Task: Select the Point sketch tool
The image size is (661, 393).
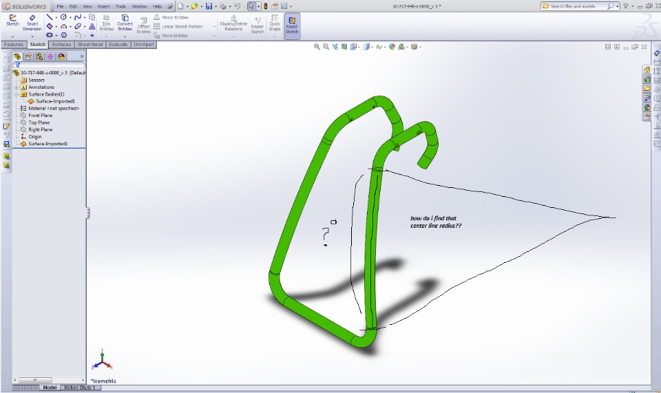Action: [92, 35]
